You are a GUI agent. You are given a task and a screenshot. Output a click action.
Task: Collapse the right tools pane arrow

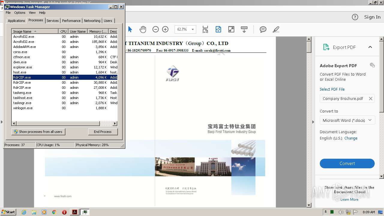tap(313, 122)
